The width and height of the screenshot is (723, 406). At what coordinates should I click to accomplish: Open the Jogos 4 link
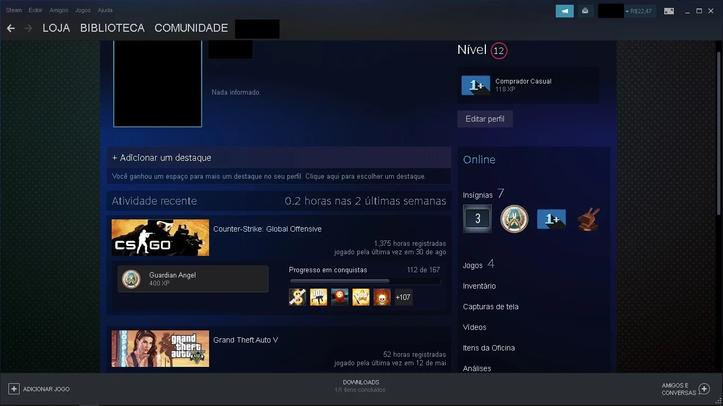[x=479, y=264]
